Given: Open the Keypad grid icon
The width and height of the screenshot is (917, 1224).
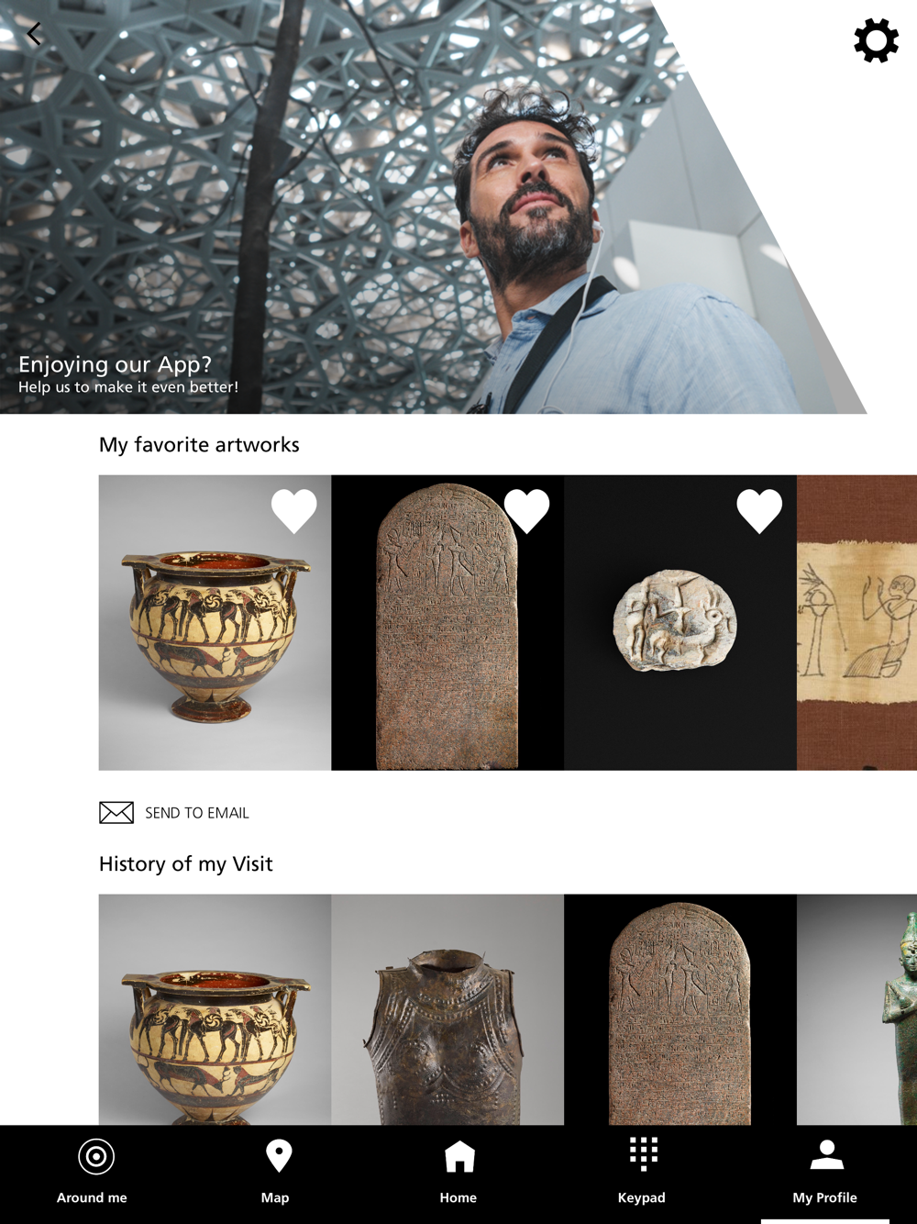Looking at the screenshot, I should 644,1154.
